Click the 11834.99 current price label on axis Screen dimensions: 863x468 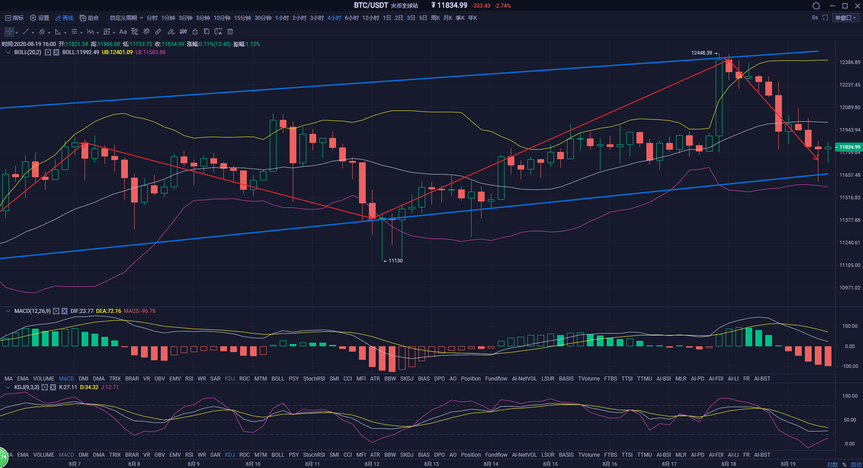[x=849, y=147]
